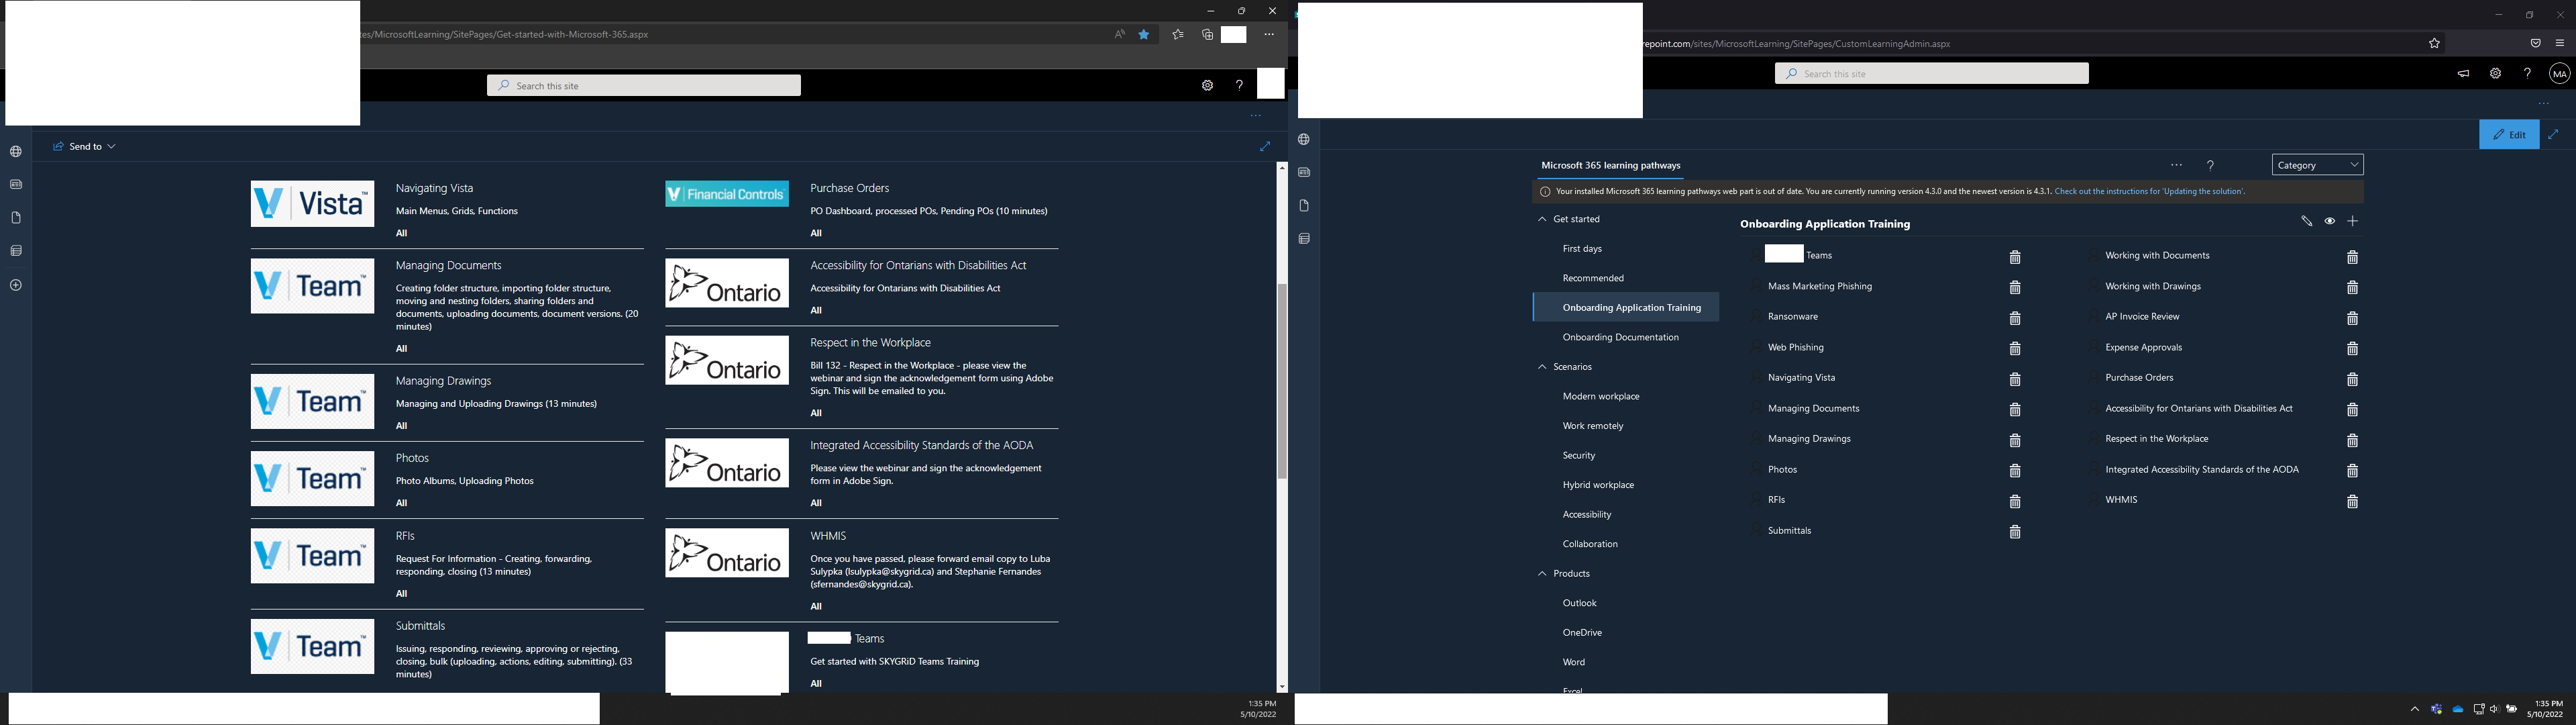Screen dimensions: 2576x725
Task: Select OneDrive under Products
Action: click(1582, 633)
